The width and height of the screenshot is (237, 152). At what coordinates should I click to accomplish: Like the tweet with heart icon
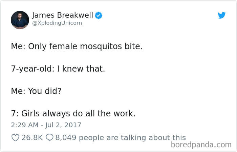point(15,138)
